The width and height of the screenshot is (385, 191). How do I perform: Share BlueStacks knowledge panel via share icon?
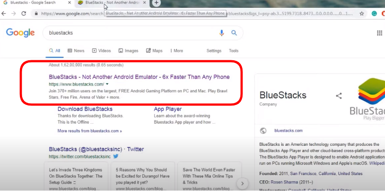point(339,96)
